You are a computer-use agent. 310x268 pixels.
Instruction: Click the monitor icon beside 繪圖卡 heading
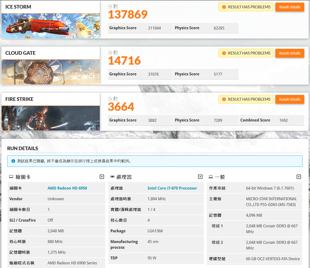pos(11,177)
